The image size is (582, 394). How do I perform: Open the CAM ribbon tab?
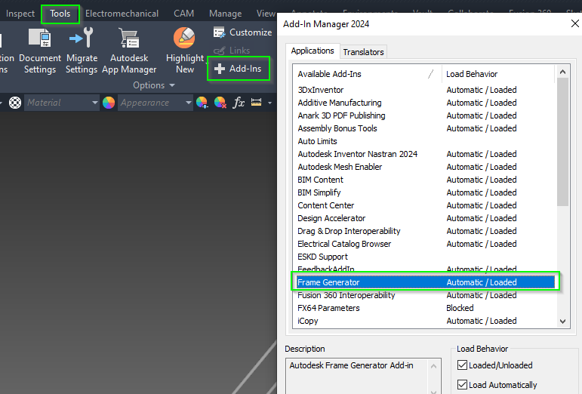183,14
